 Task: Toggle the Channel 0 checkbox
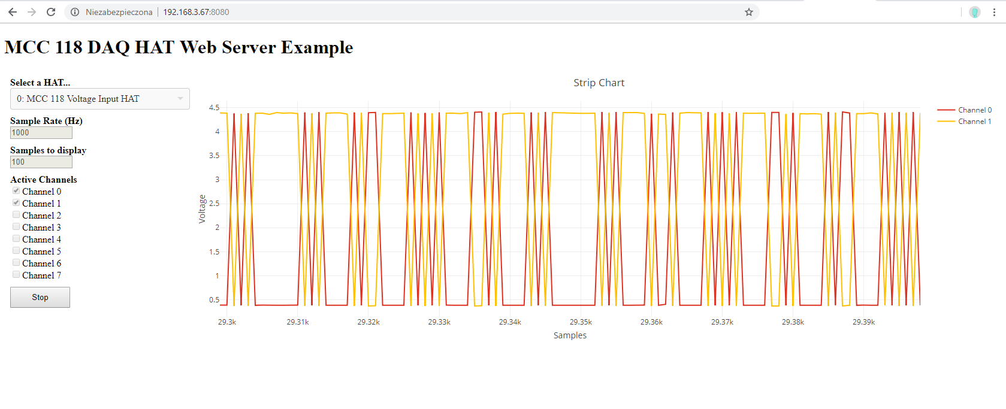[16, 191]
